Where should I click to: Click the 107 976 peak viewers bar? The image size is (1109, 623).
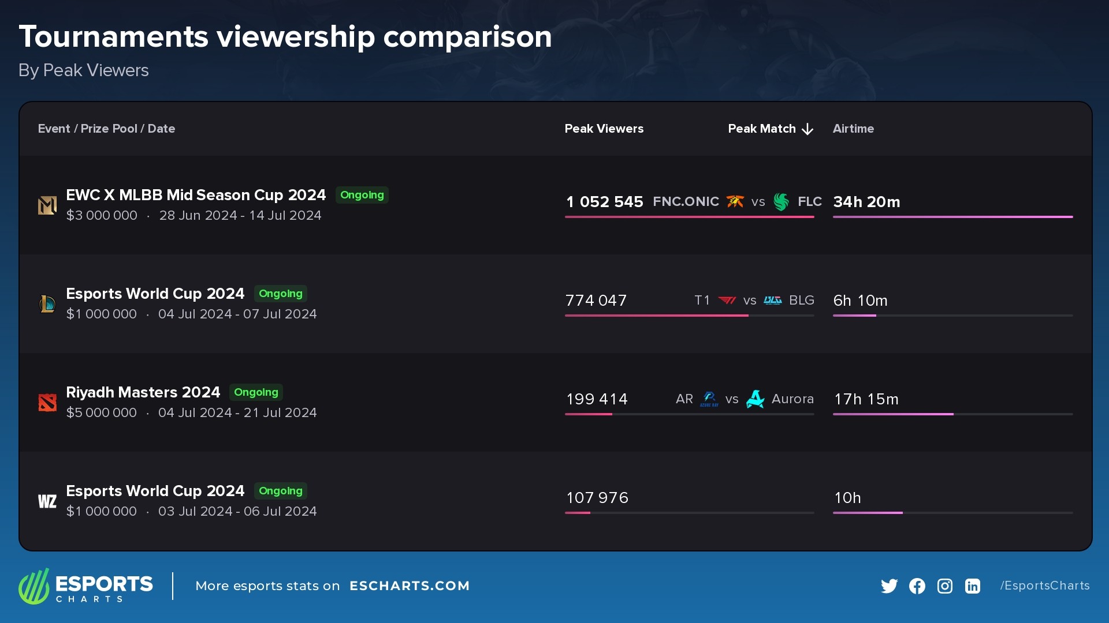[x=690, y=513]
